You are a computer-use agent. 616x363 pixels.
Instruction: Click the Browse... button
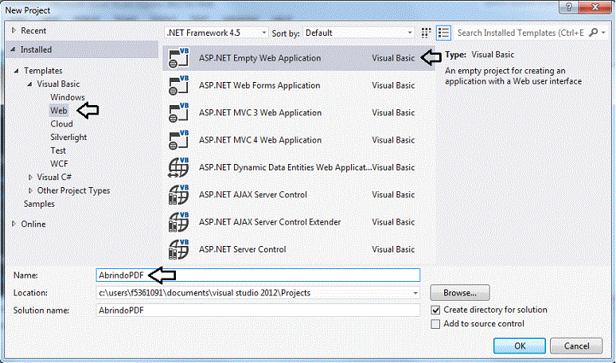(460, 293)
